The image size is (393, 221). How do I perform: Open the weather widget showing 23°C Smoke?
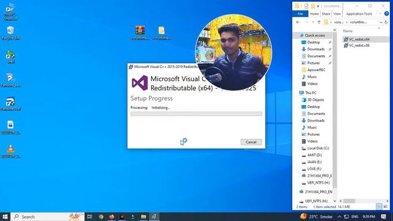(x=316, y=217)
